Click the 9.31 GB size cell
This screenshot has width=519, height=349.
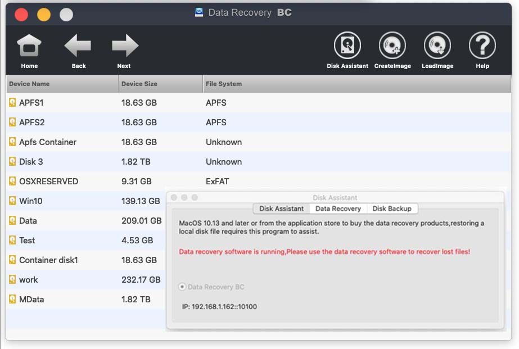click(x=137, y=182)
